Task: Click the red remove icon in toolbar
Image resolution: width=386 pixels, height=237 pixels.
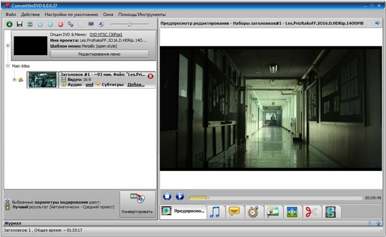Action: tap(60, 24)
